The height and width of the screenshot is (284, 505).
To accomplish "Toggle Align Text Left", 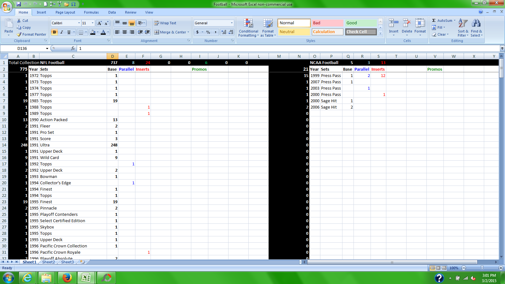I will click(x=117, y=32).
